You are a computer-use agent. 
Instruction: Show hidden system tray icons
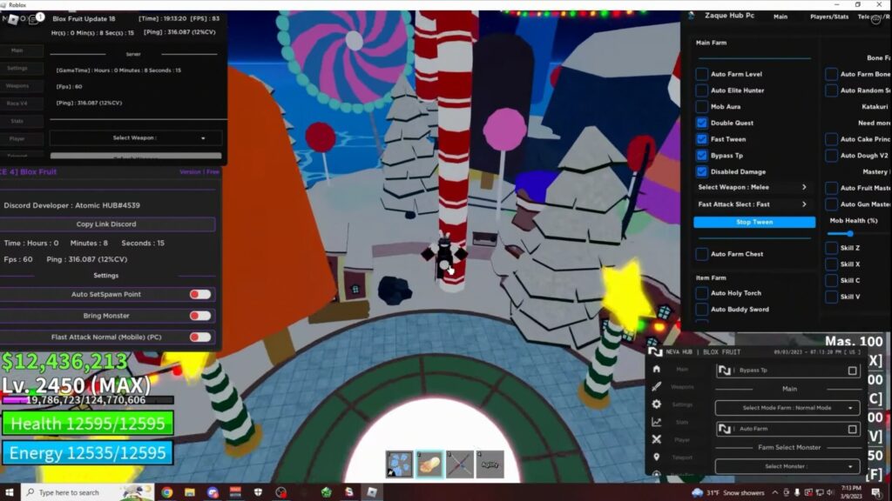click(774, 492)
